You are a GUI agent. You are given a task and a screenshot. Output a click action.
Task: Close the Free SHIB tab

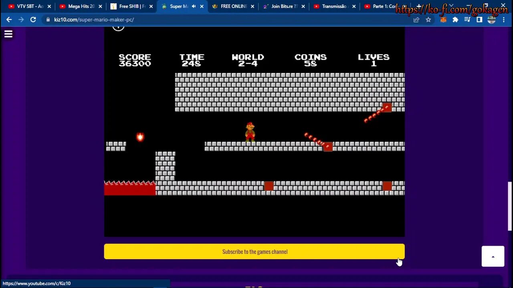151,6
